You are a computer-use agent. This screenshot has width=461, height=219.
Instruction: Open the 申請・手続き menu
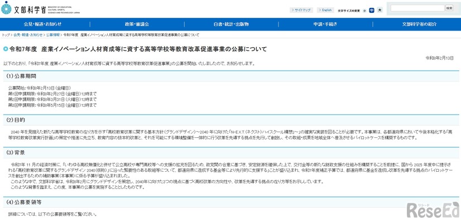tap(325, 24)
